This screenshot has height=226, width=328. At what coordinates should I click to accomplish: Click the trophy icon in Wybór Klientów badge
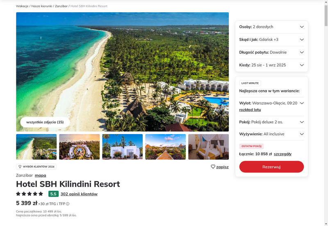20,167
